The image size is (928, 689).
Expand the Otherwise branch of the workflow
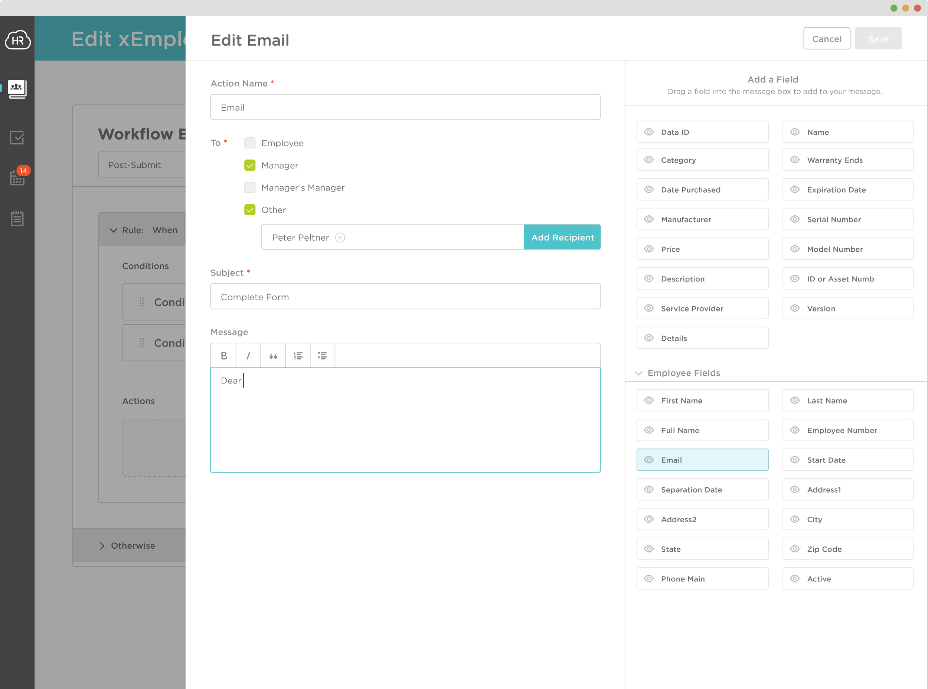click(102, 546)
